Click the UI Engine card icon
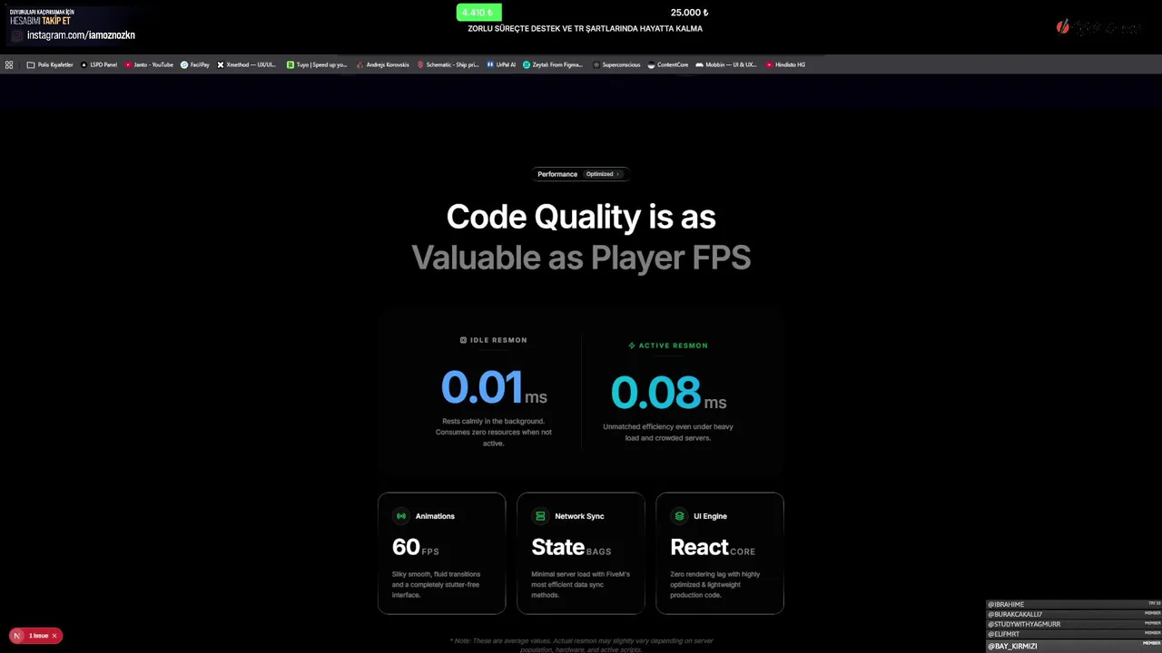 [679, 516]
